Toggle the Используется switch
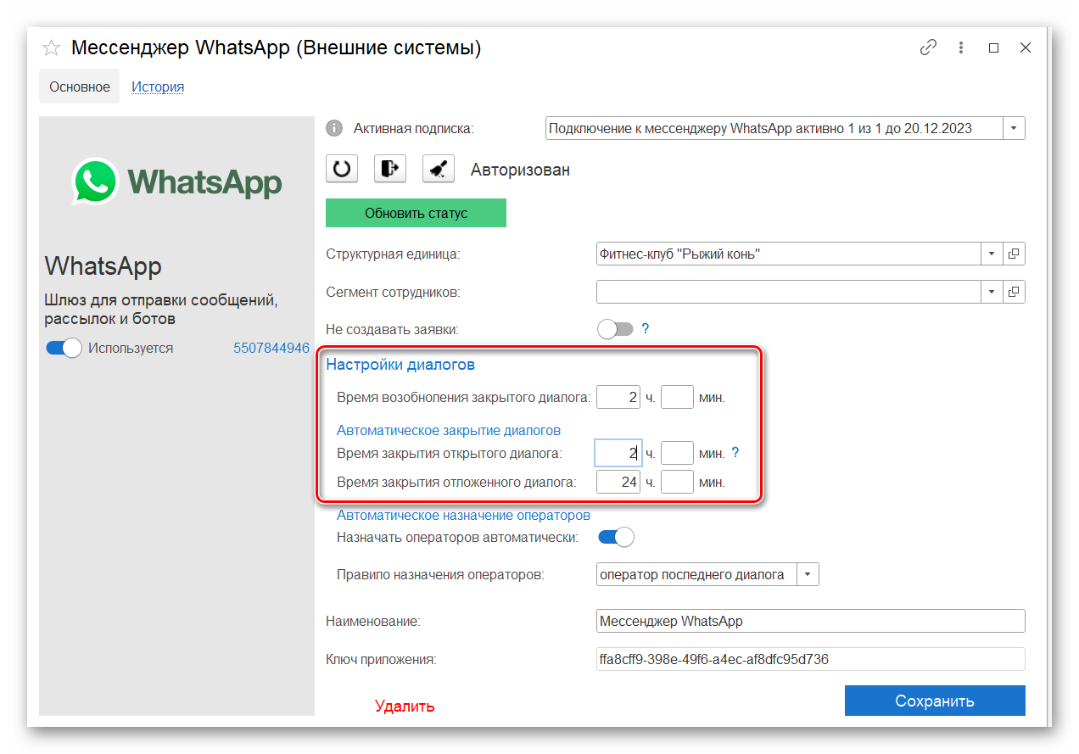Screen dimensions: 1079x754 tap(64, 348)
